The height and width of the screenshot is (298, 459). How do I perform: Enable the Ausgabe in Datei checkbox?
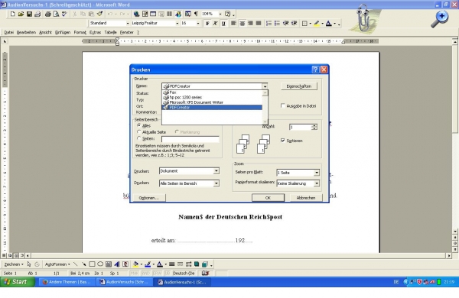tap(283, 105)
